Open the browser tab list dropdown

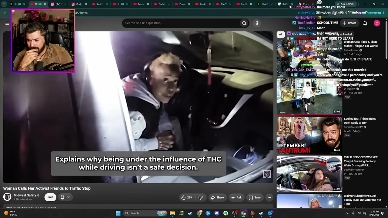pos(4,4)
